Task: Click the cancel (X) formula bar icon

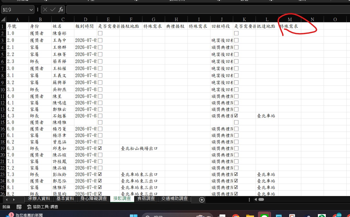Action: tap(45, 10)
